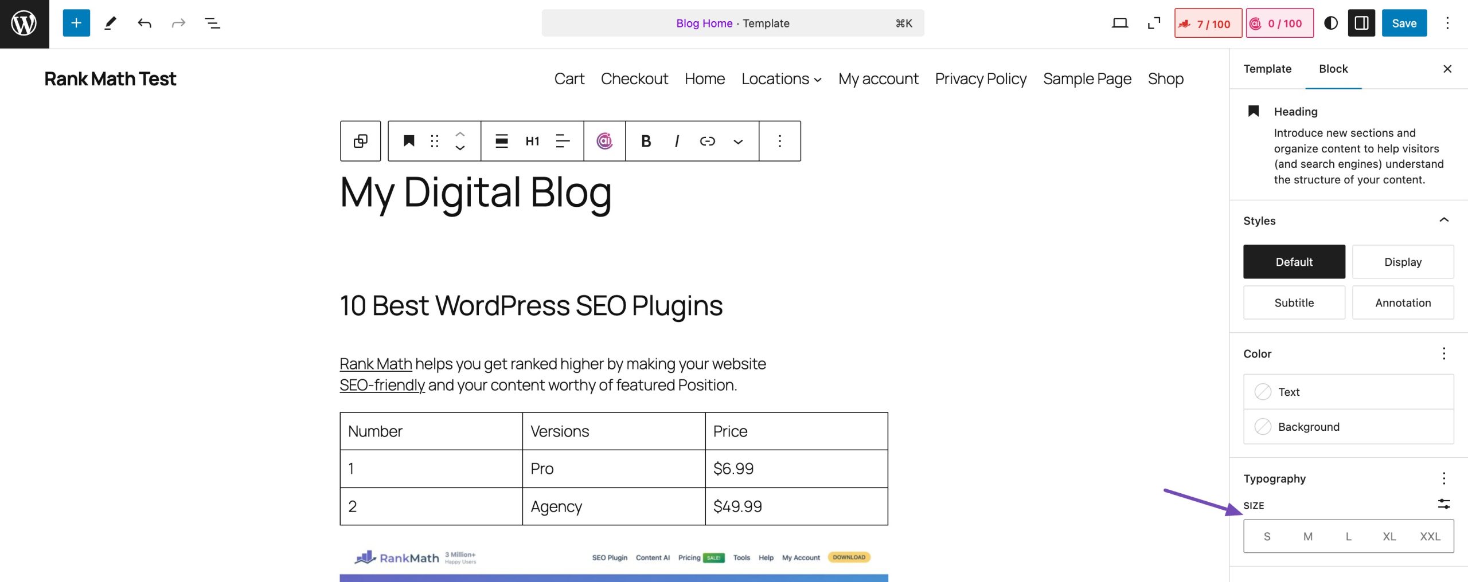Save the template
The image size is (1468, 582).
click(1404, 23)
